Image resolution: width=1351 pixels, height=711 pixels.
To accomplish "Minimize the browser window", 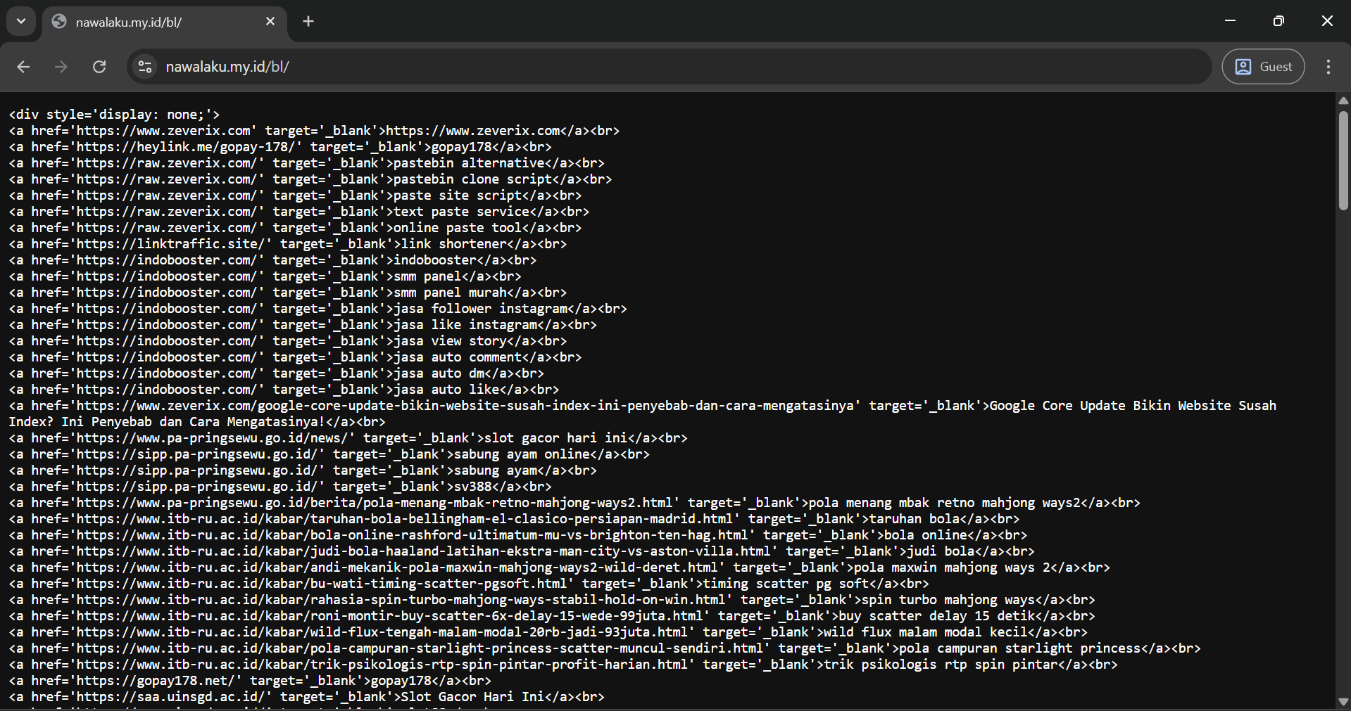I will coord(1230,21).
